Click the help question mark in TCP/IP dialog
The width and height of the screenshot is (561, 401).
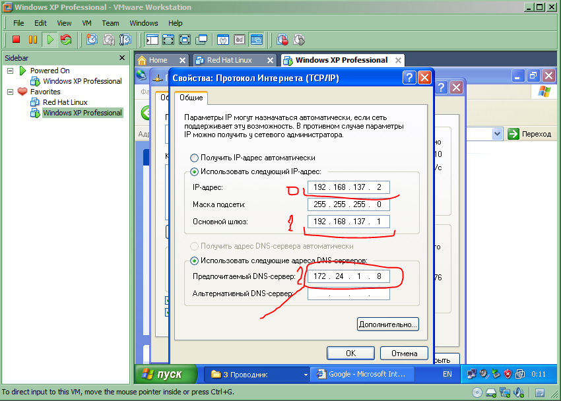pos(409,78)
